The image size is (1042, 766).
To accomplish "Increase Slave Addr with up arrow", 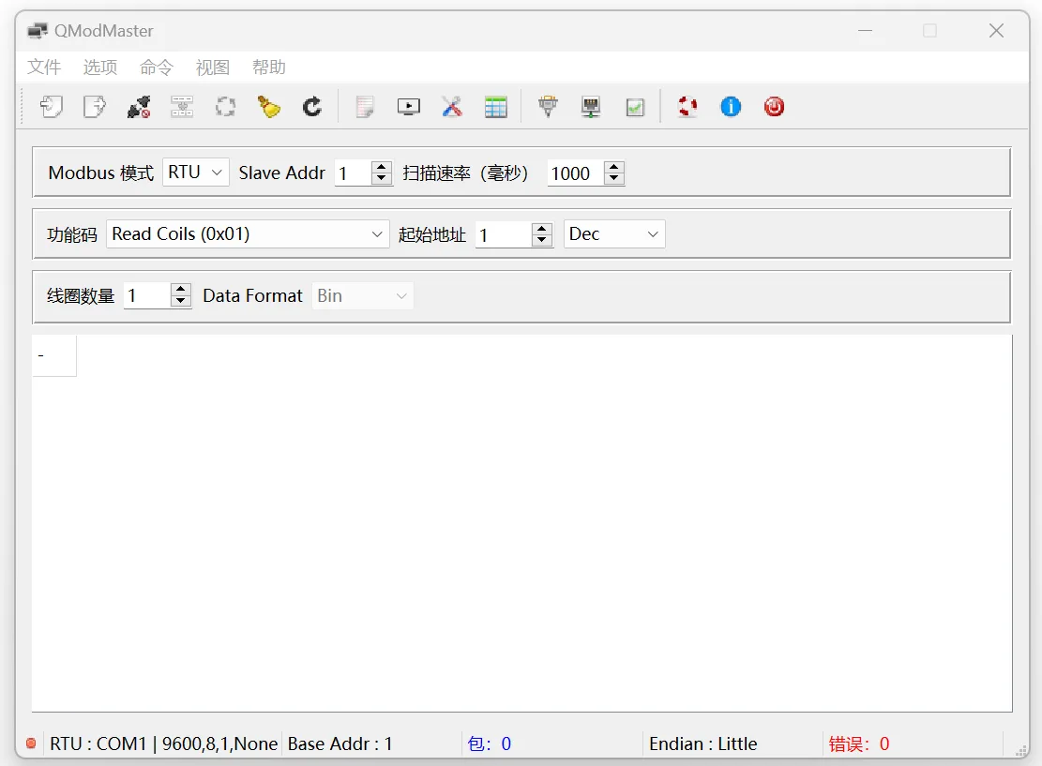I will pyautogui.click(x=381, y=167).
